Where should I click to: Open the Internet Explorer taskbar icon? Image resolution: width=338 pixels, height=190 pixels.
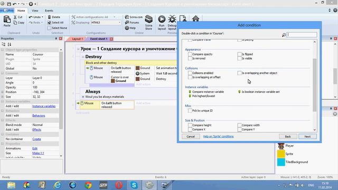(58, 185)
